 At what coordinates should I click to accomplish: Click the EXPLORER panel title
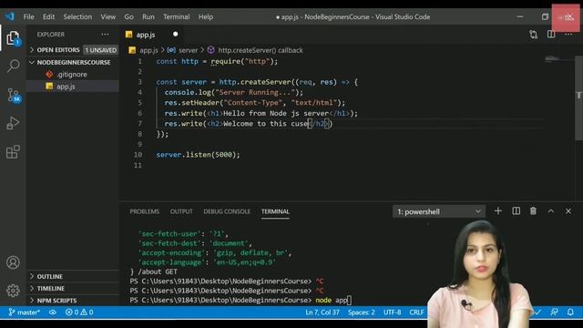coord(51,35)
